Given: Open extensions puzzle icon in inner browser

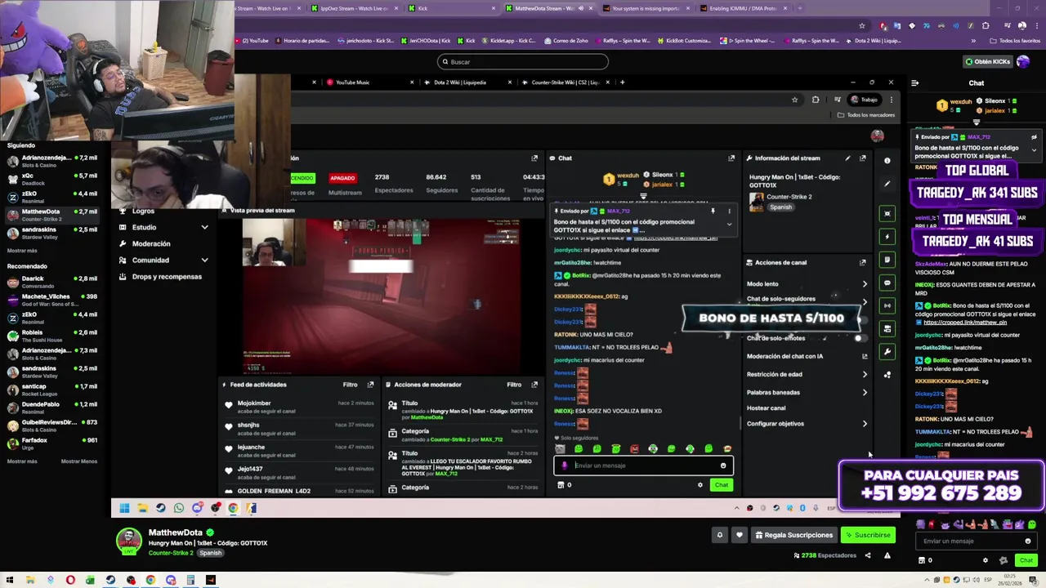Looking at the screenshot, I should pos(816,100).
